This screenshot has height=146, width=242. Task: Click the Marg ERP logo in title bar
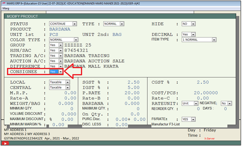click(x=4, y=3)
